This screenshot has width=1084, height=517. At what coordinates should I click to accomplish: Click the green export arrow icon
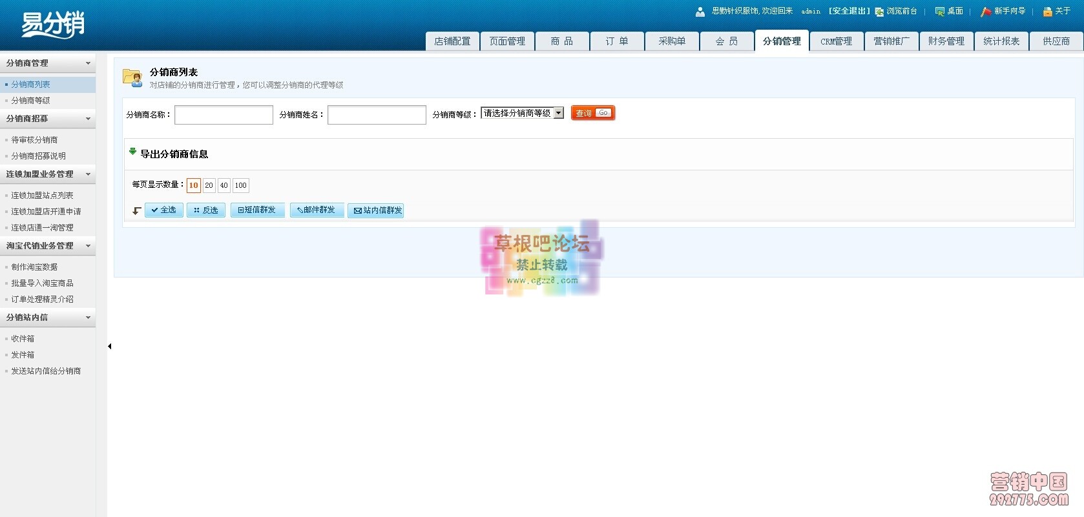[x=132, y=152]
